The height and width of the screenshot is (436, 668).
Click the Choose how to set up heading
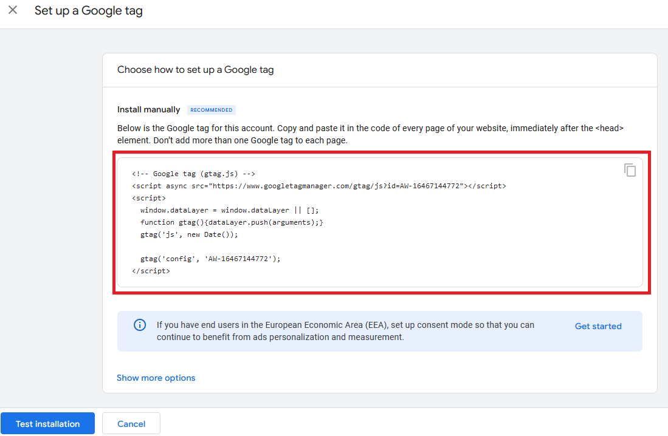195,70
